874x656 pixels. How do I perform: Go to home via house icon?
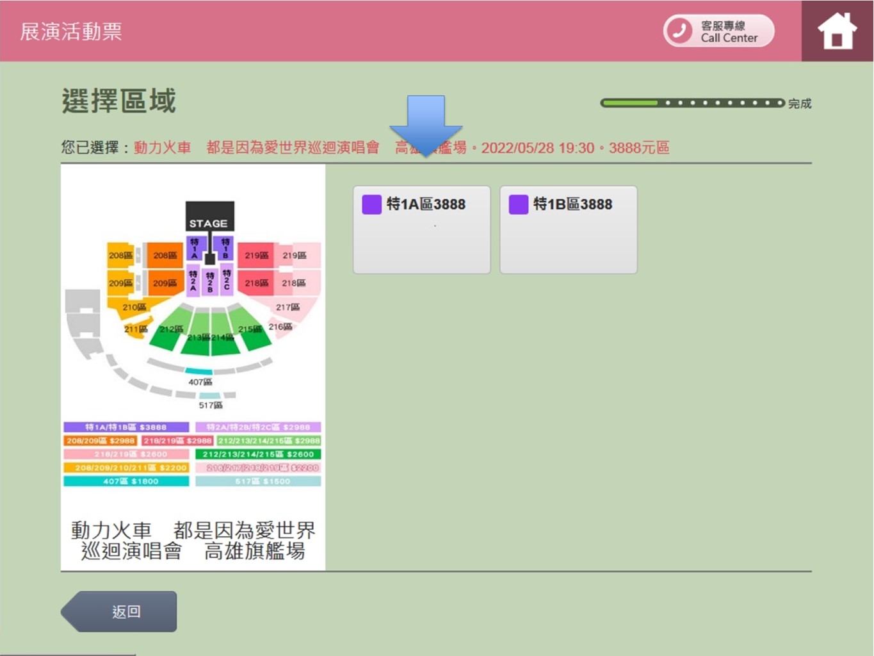coord(836,31)
